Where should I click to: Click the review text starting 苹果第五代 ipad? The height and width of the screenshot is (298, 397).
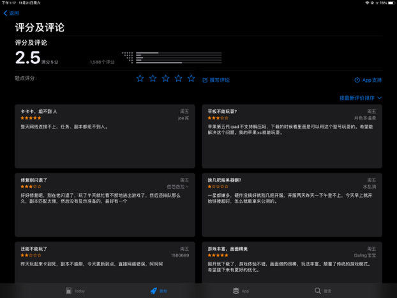pos(290,129)
